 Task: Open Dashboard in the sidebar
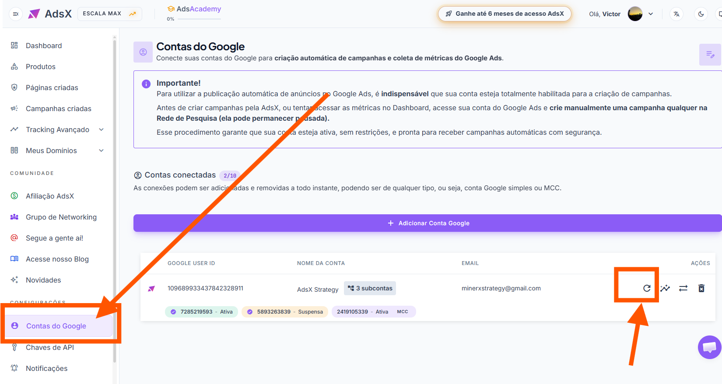tap(44, 45)
